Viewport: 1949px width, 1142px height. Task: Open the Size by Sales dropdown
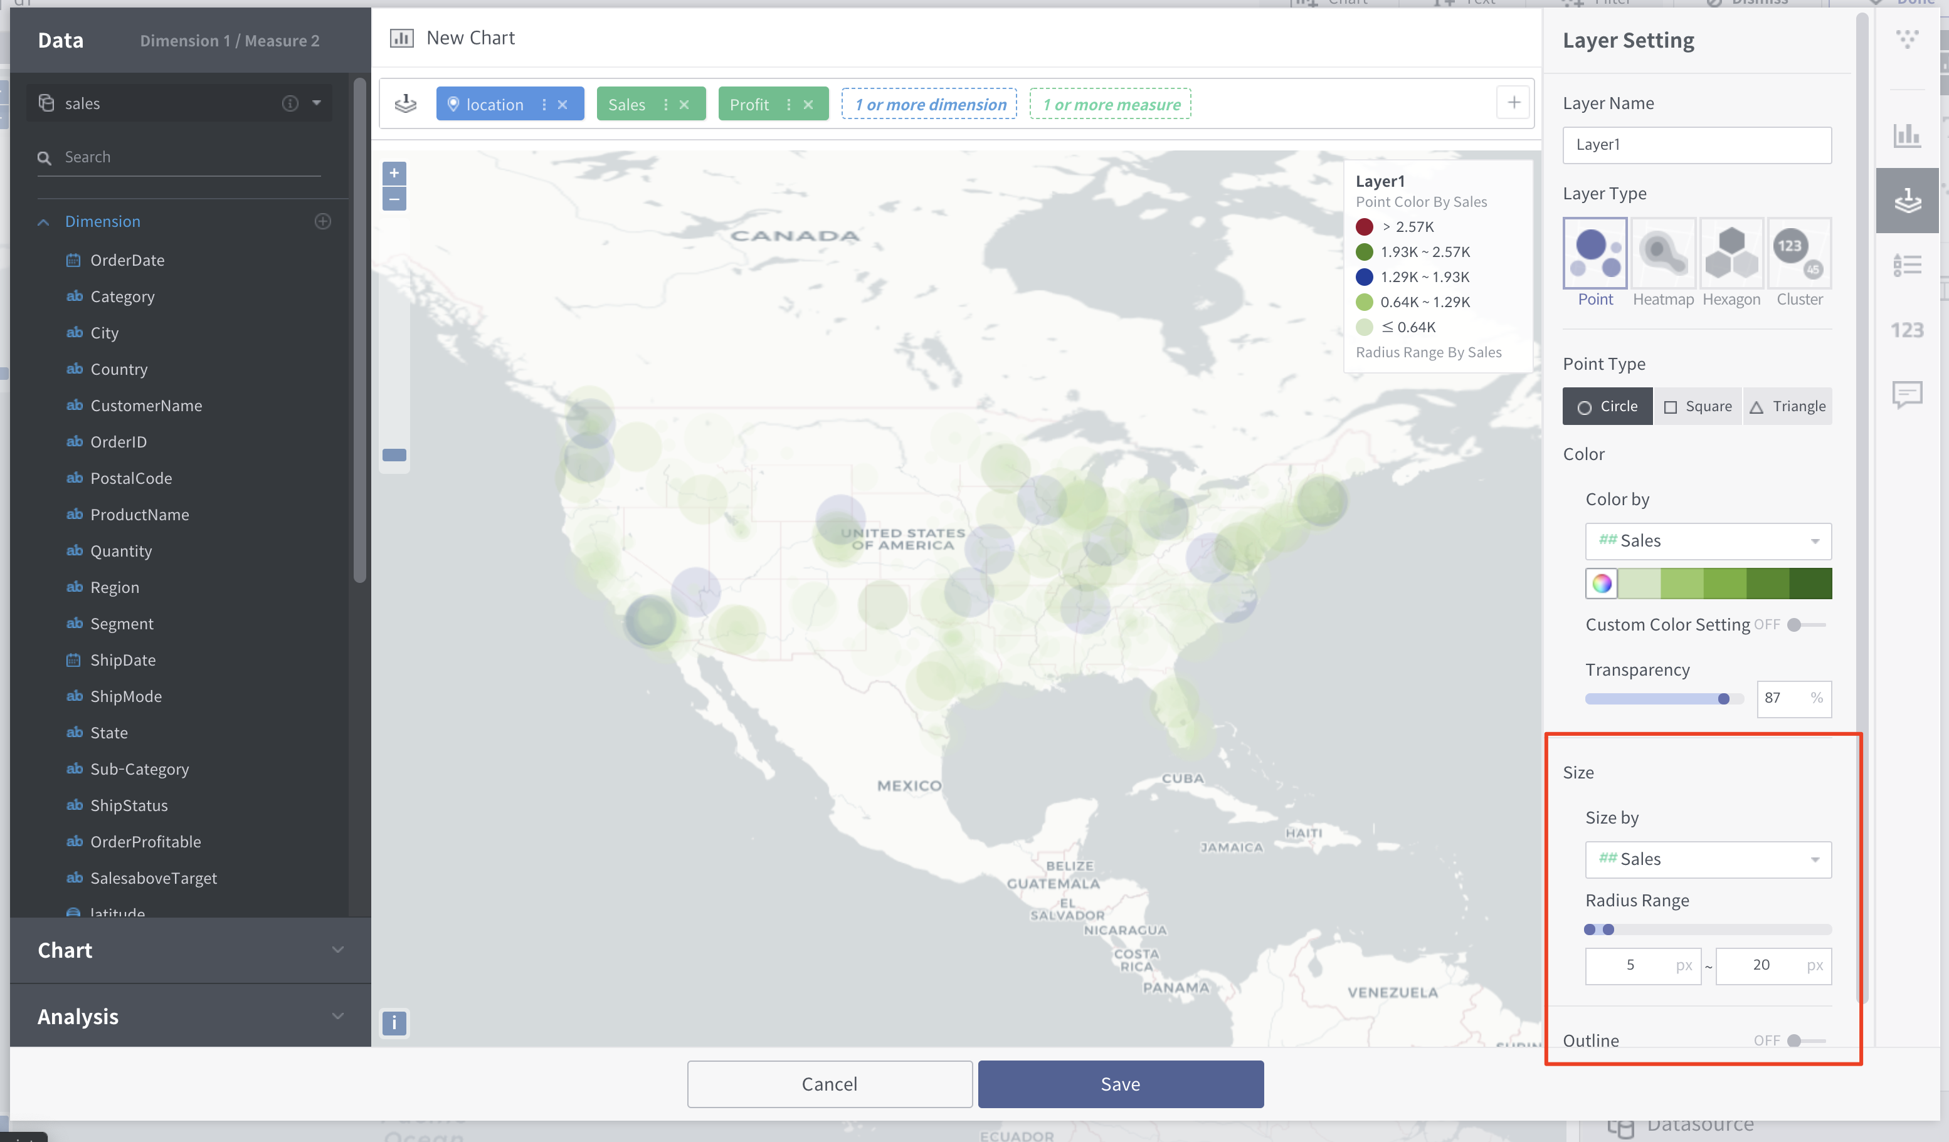coord(1708,859)
